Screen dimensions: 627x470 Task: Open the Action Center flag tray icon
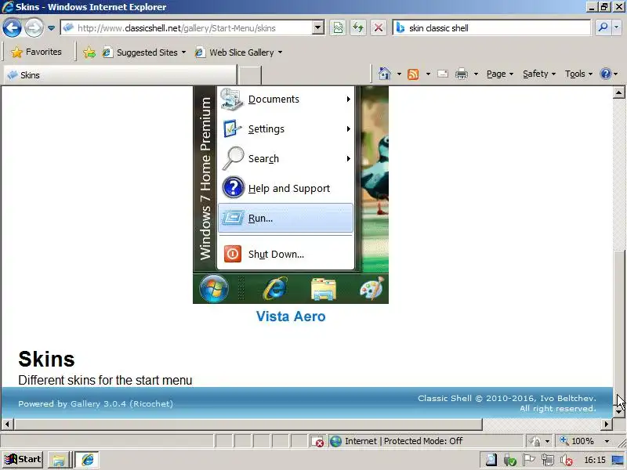coord(528,460)
